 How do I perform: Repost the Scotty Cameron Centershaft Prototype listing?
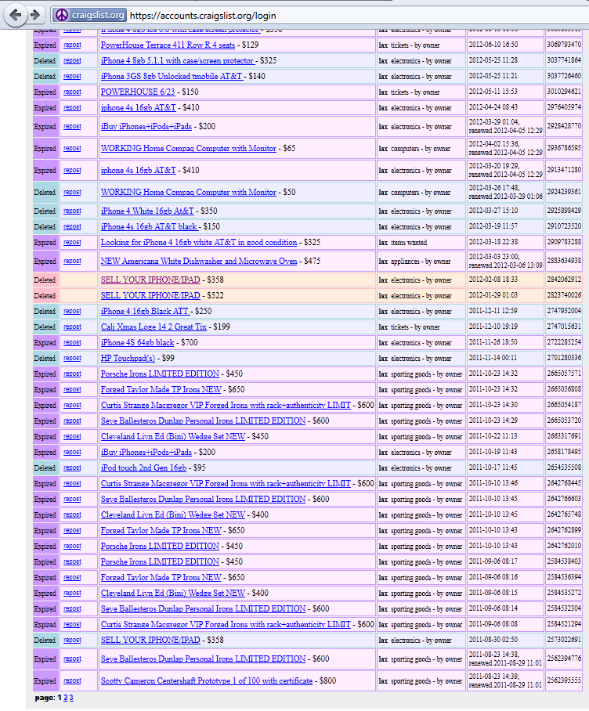click(x=72, y=681)
